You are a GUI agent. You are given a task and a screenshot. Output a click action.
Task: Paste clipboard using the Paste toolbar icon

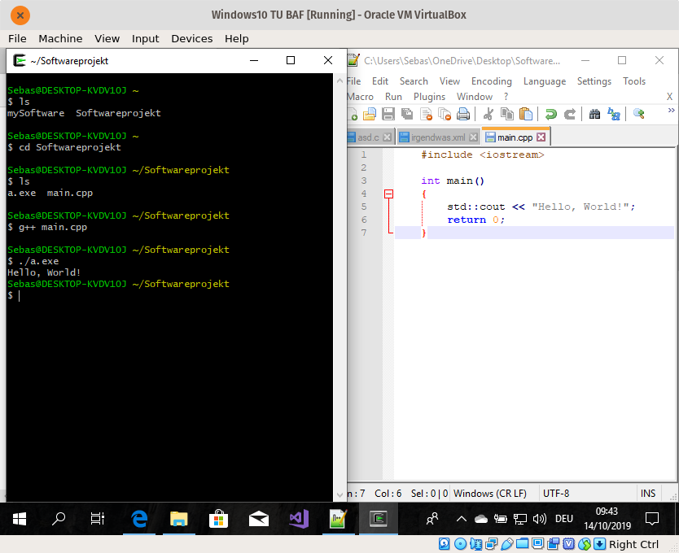[x=526, y=114]
